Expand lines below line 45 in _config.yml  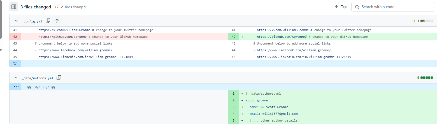(15, 64)
